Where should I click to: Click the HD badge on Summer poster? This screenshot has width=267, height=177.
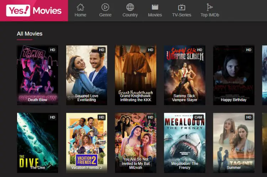(x=248, y=117)
